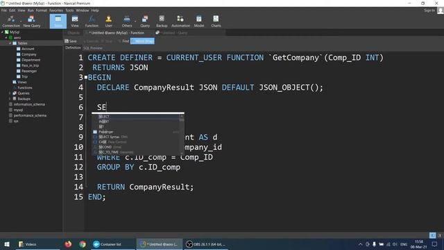Open the Query toolbar icon
The width and height of the screenshot is (444, 250).
click(145, 22)
